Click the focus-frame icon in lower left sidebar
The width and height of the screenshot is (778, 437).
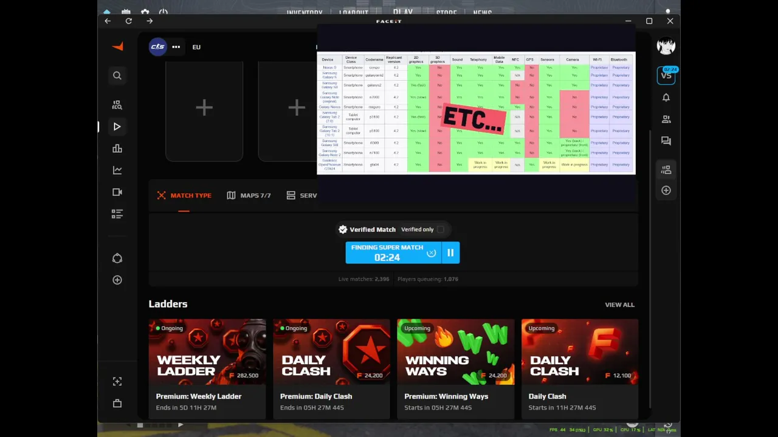(117, 382)
